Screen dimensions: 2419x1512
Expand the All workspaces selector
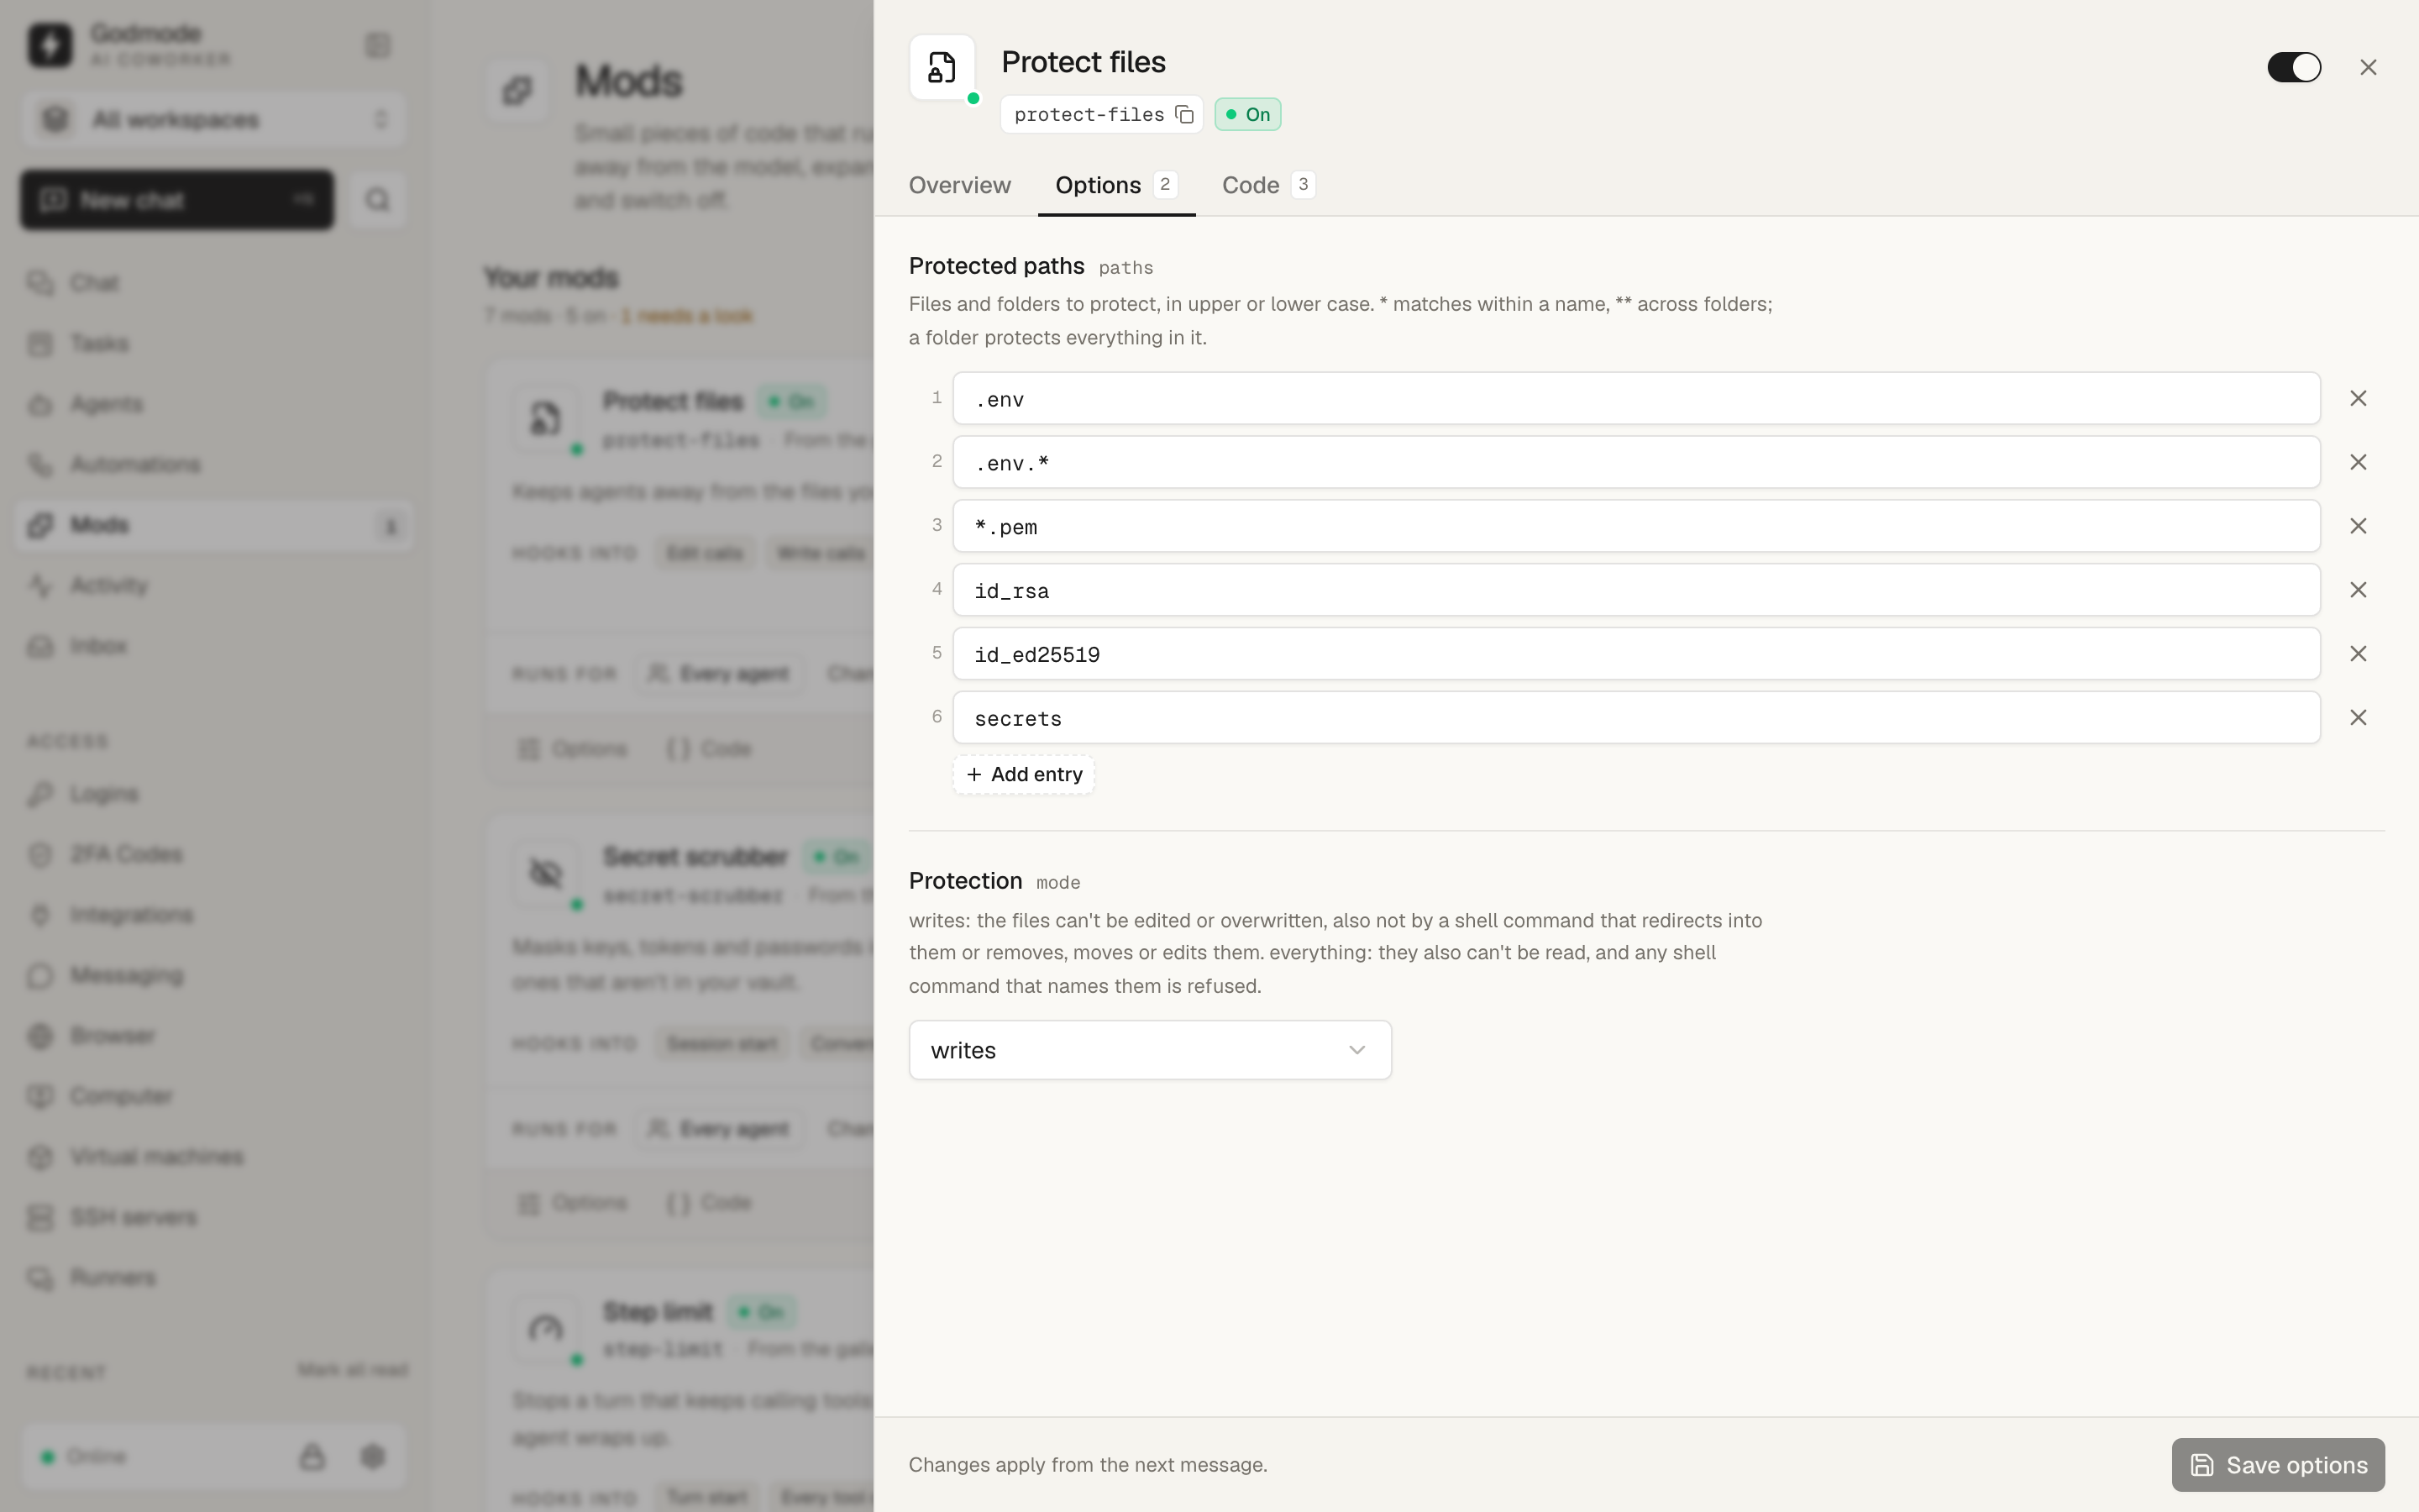coord(214,120)
